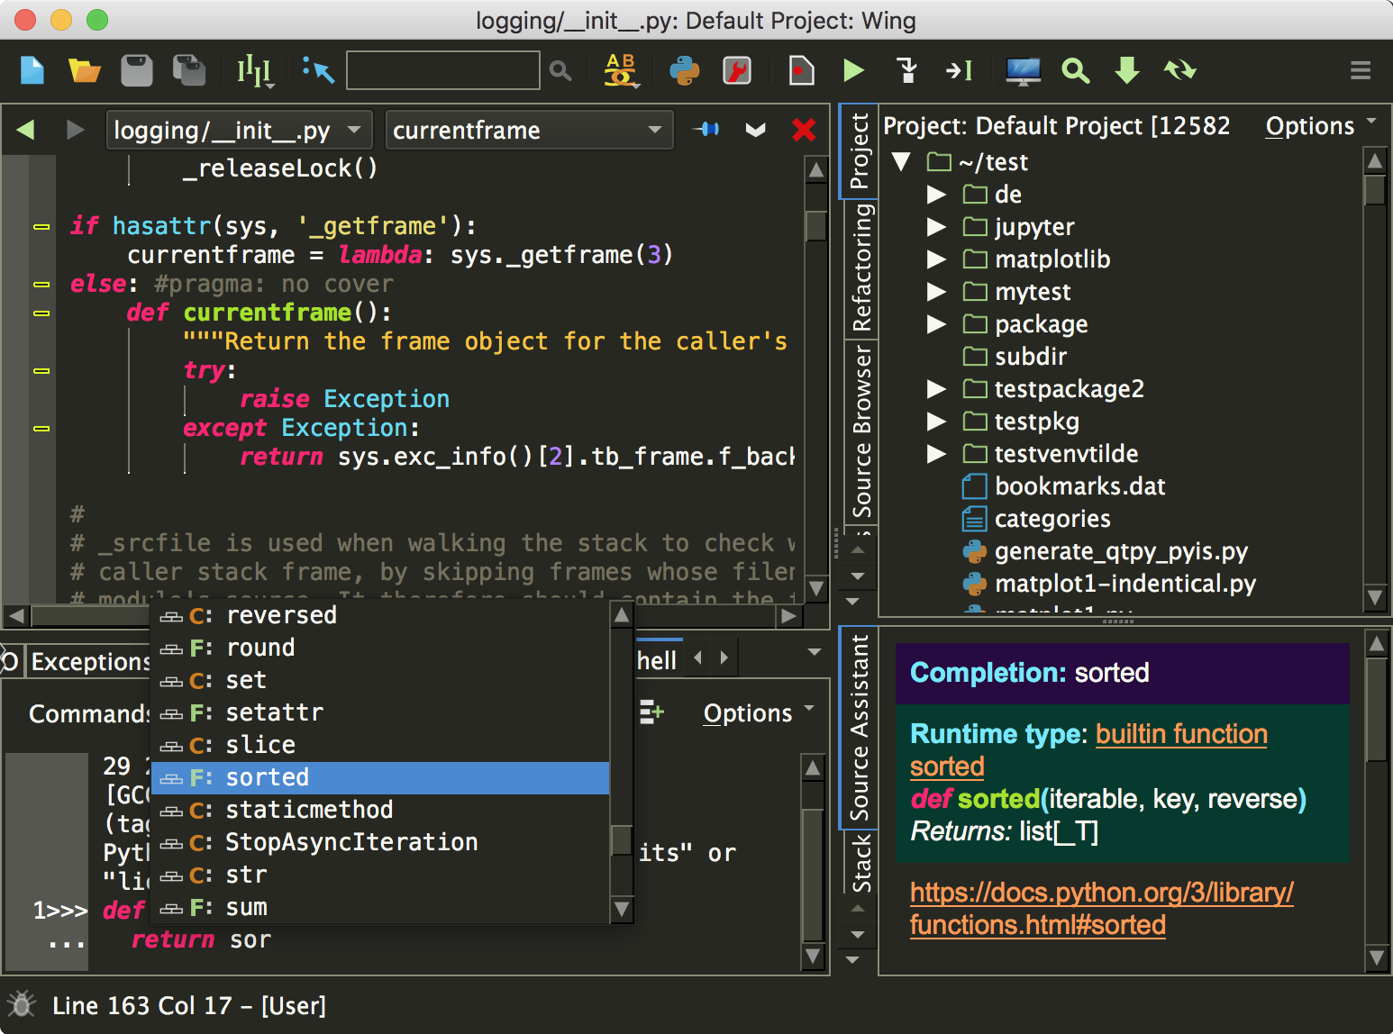Click the green down arrow icon

1127,70
